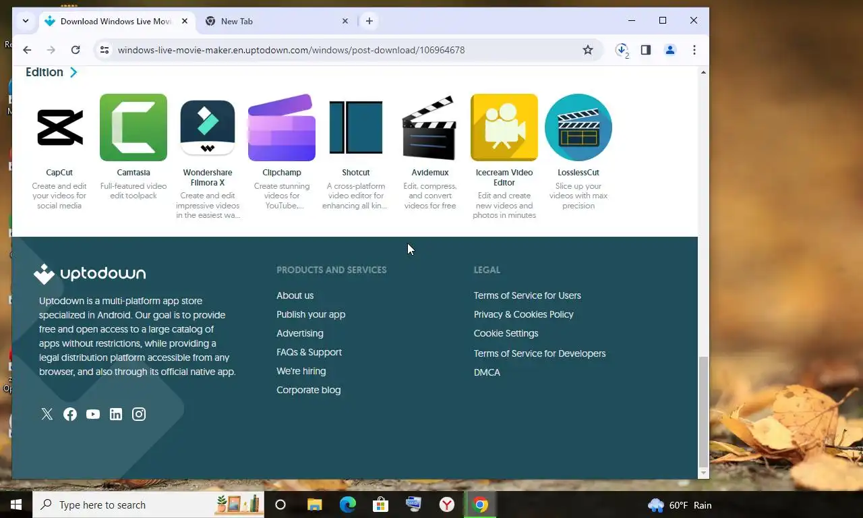Click the scrollbar down arrow
Viewport: 863px width, 518px height.
tap(703, 473)
